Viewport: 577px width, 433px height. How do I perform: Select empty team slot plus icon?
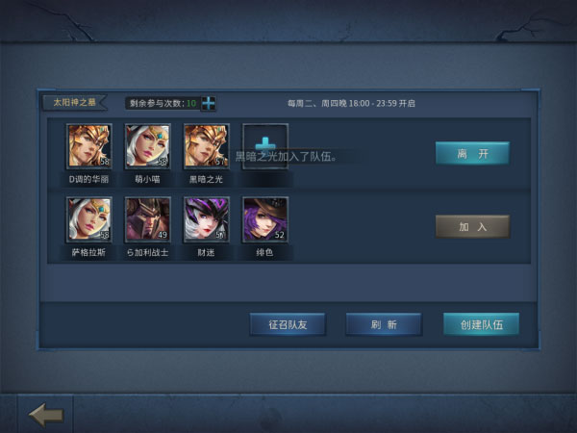point(265,146)
